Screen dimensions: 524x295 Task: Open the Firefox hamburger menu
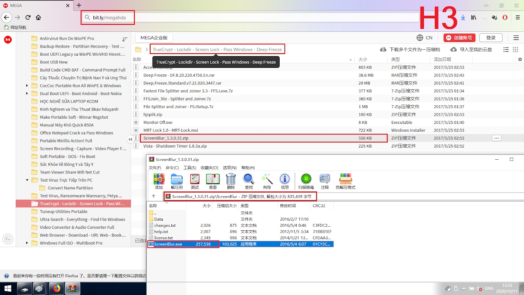pos(518,17)
